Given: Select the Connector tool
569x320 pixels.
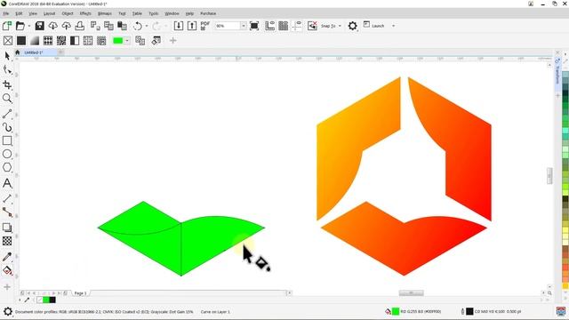Looking at the screenshot, I should (7, 212).
